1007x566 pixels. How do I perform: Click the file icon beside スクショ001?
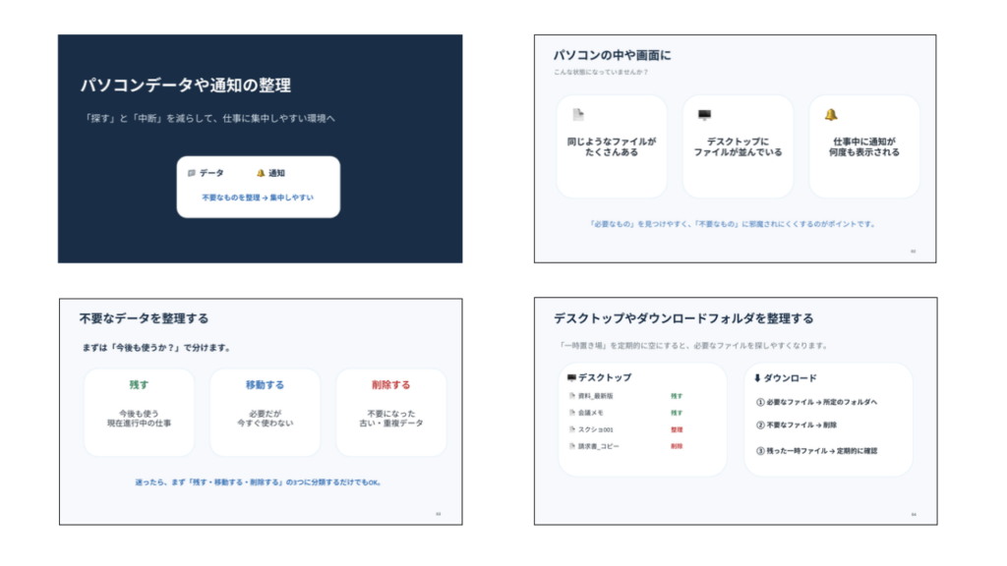pos(571,429)
